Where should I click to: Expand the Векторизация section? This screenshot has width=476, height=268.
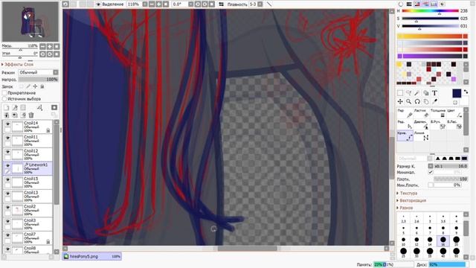tap(411, 200)
